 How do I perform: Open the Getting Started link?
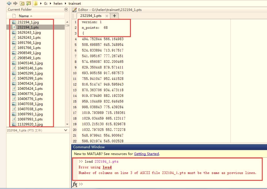coord(146,154)
